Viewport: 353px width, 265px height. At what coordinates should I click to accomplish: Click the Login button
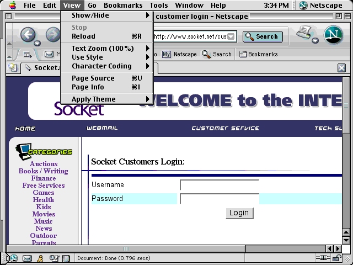pos(239,213)
